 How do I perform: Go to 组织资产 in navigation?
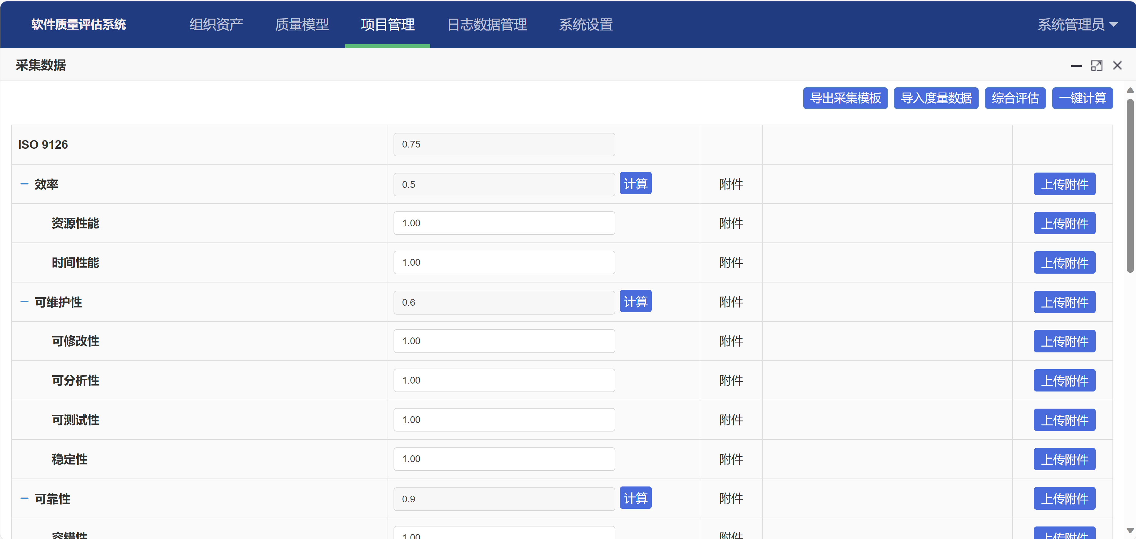216,25
